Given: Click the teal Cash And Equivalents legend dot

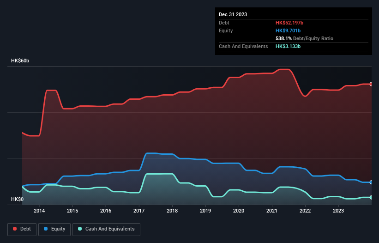Looking at the screenshot, I should tap(80, 229).
